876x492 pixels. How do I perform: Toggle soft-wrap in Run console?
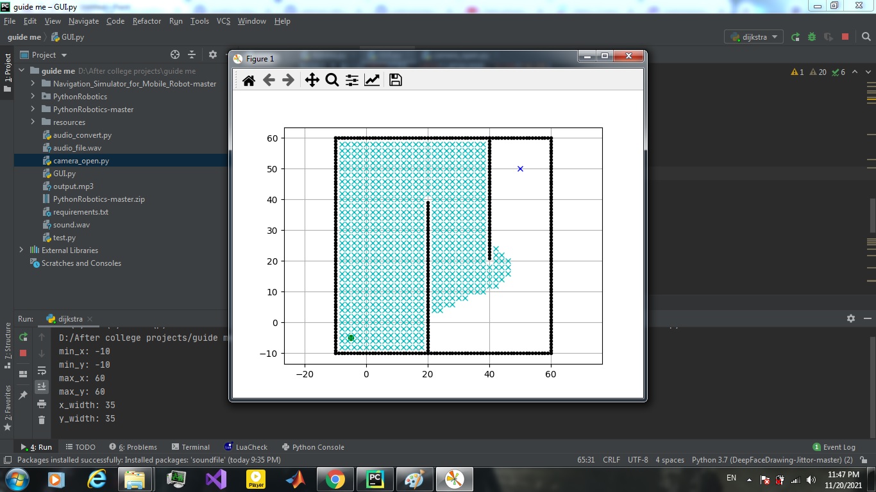coord(42,370)
